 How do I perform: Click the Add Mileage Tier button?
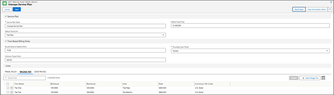310,78
